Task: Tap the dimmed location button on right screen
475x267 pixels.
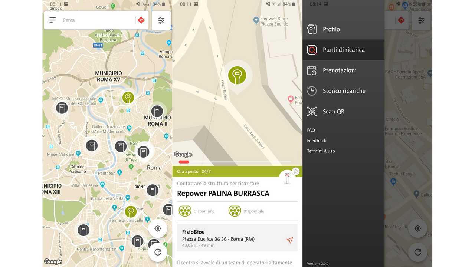Action: [x=417, y=228]
